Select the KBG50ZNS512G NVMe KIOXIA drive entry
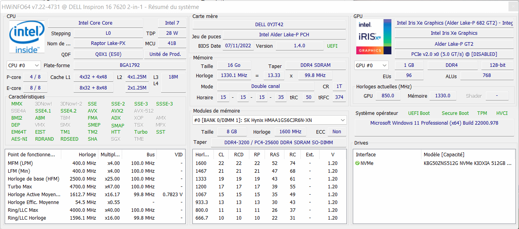519x229 pixels. coord(467,163)
